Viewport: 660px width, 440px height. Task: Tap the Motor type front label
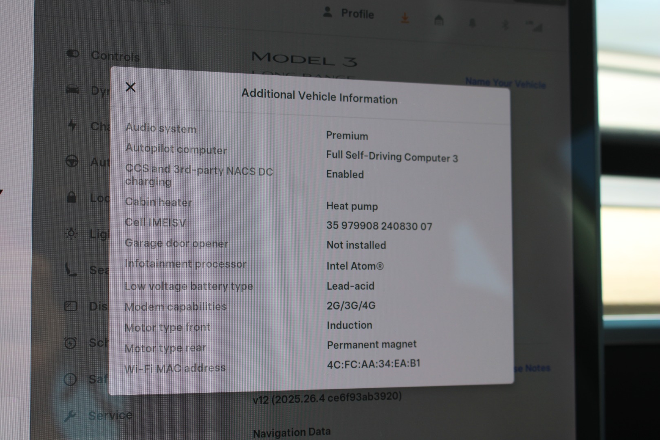tap(167, 327)
